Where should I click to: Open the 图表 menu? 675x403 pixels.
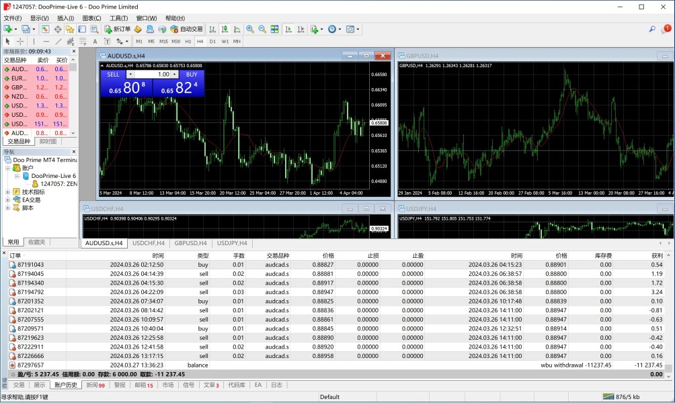(91, 18)
